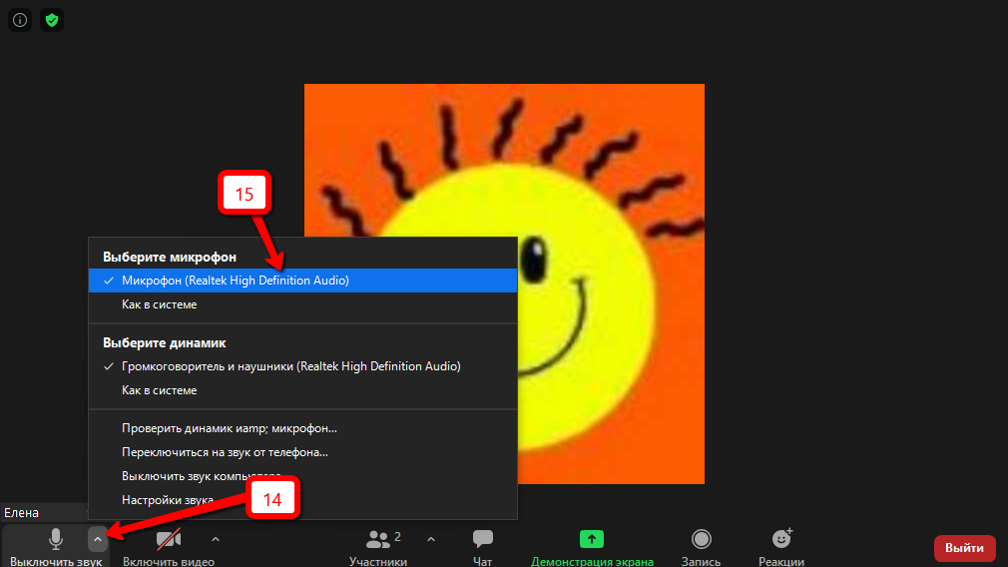Expand the arrow next to participants
Image resolution: width=1008 pixels, height=567 pixels.
pyautogui.click(x=431, y=539)
